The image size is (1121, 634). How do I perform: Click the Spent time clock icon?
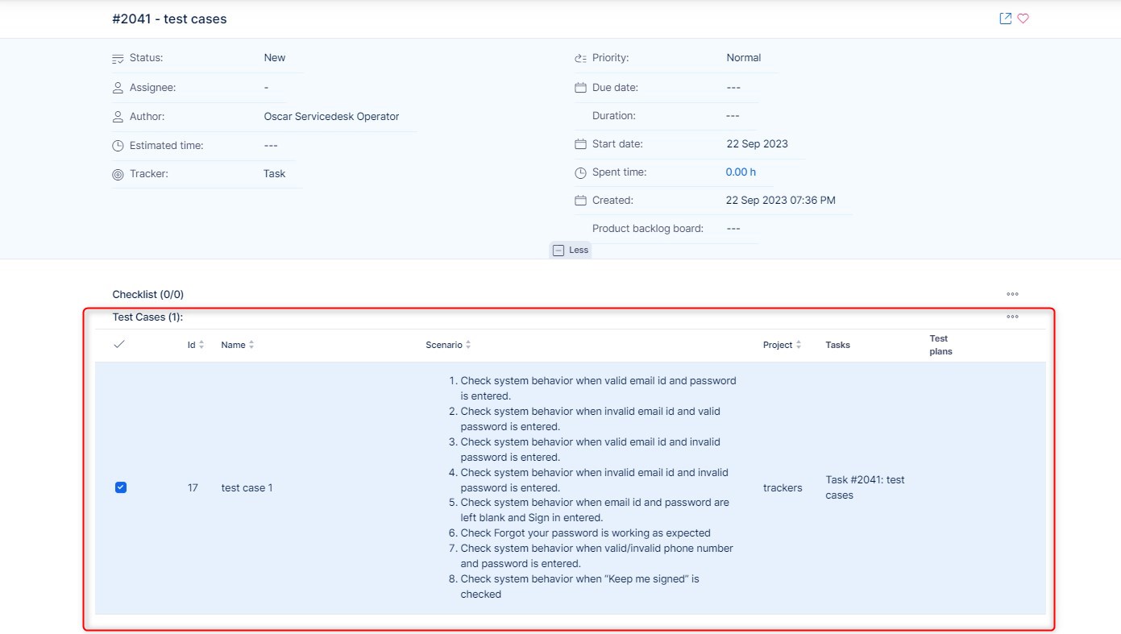580,172
